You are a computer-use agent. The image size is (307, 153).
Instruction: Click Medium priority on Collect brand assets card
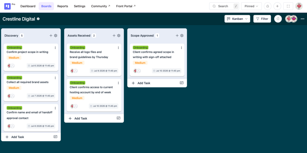tap(14, 88)
